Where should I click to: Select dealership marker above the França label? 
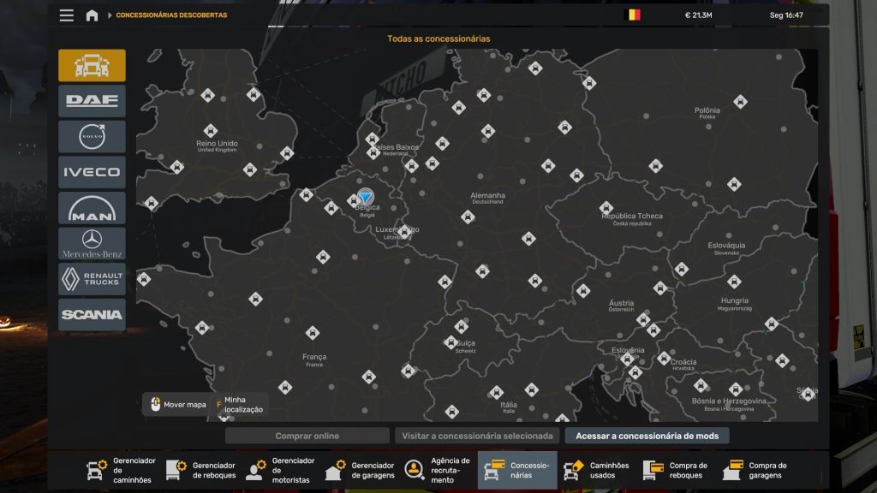pos(313,333)
